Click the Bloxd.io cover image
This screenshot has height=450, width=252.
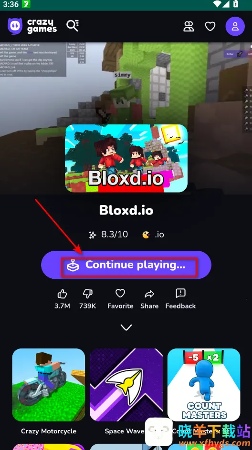pos(126,158)
